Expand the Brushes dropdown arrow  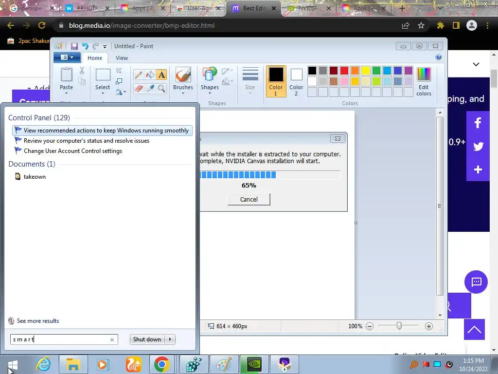[183, 93]
